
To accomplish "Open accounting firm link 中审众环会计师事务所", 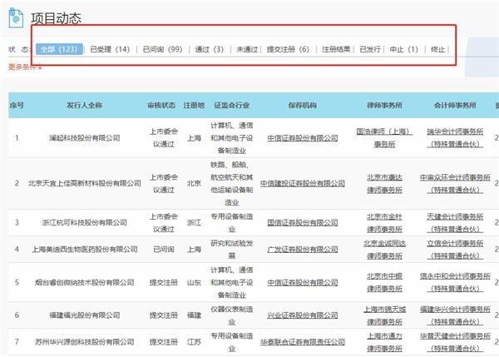I will (x=455, y=183).
